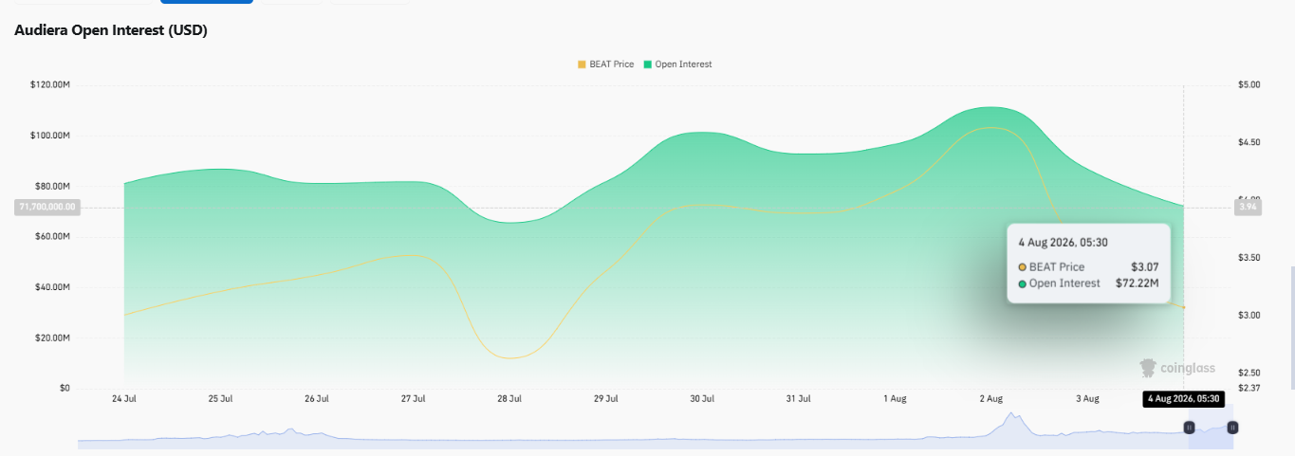Viewport: 1295px width, 456px height.
Task: Move the left range slider handle
Action: point(1189,428)
